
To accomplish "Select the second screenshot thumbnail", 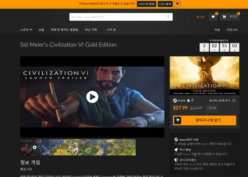I will click(x=63, y=147).
